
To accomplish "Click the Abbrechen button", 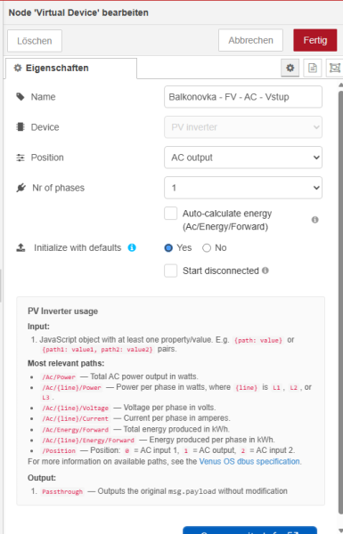I will tap(250, 40).
